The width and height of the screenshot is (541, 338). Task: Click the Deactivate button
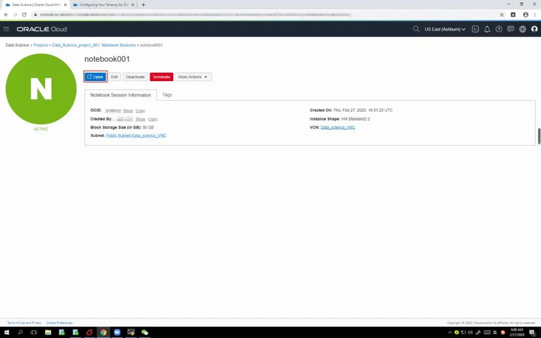click(135, 77)
